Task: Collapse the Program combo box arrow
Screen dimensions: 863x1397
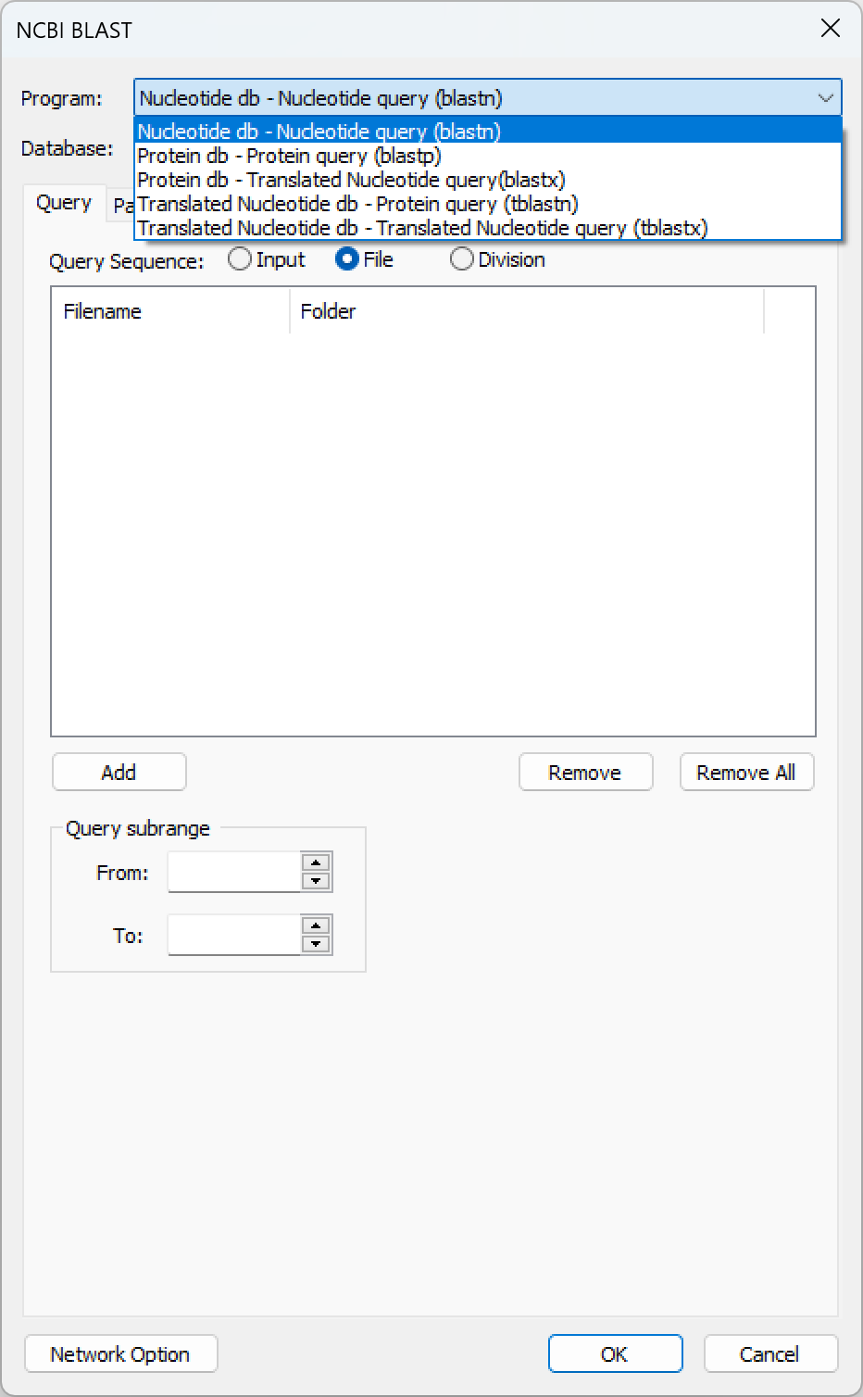Action: 825,98
